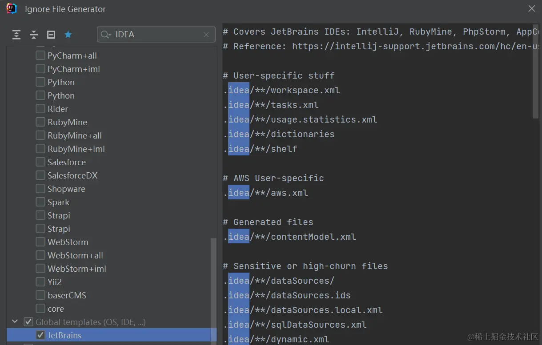The image size is (542, 345).
Task: Click the template list vertical scrollbar
Action: pos(214,289)
